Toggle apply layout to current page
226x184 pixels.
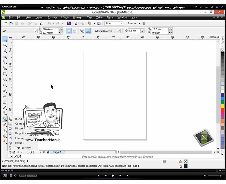click(88, 31)
